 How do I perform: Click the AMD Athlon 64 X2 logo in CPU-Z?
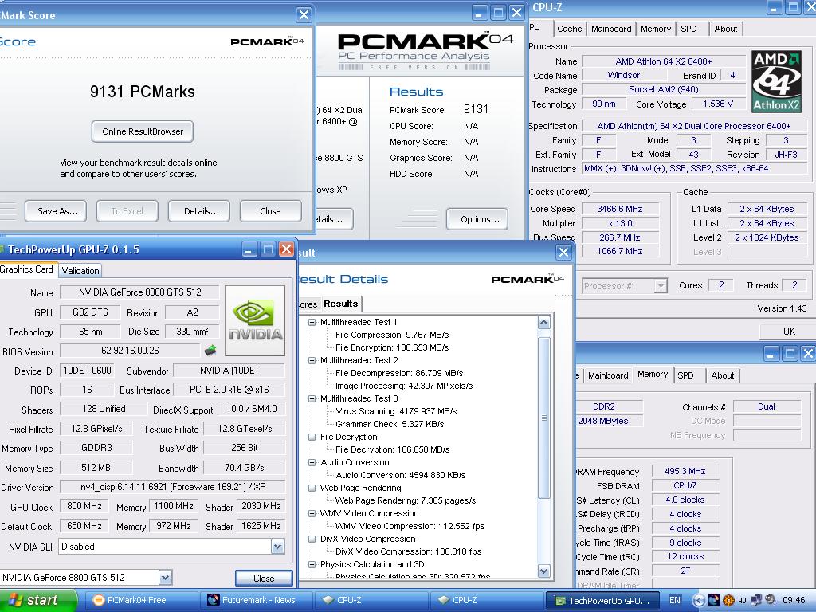pyautogui.click(x=776, y=81)
